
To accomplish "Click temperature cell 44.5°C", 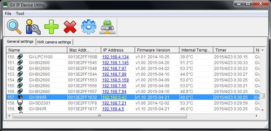I will tap(187, 74).
